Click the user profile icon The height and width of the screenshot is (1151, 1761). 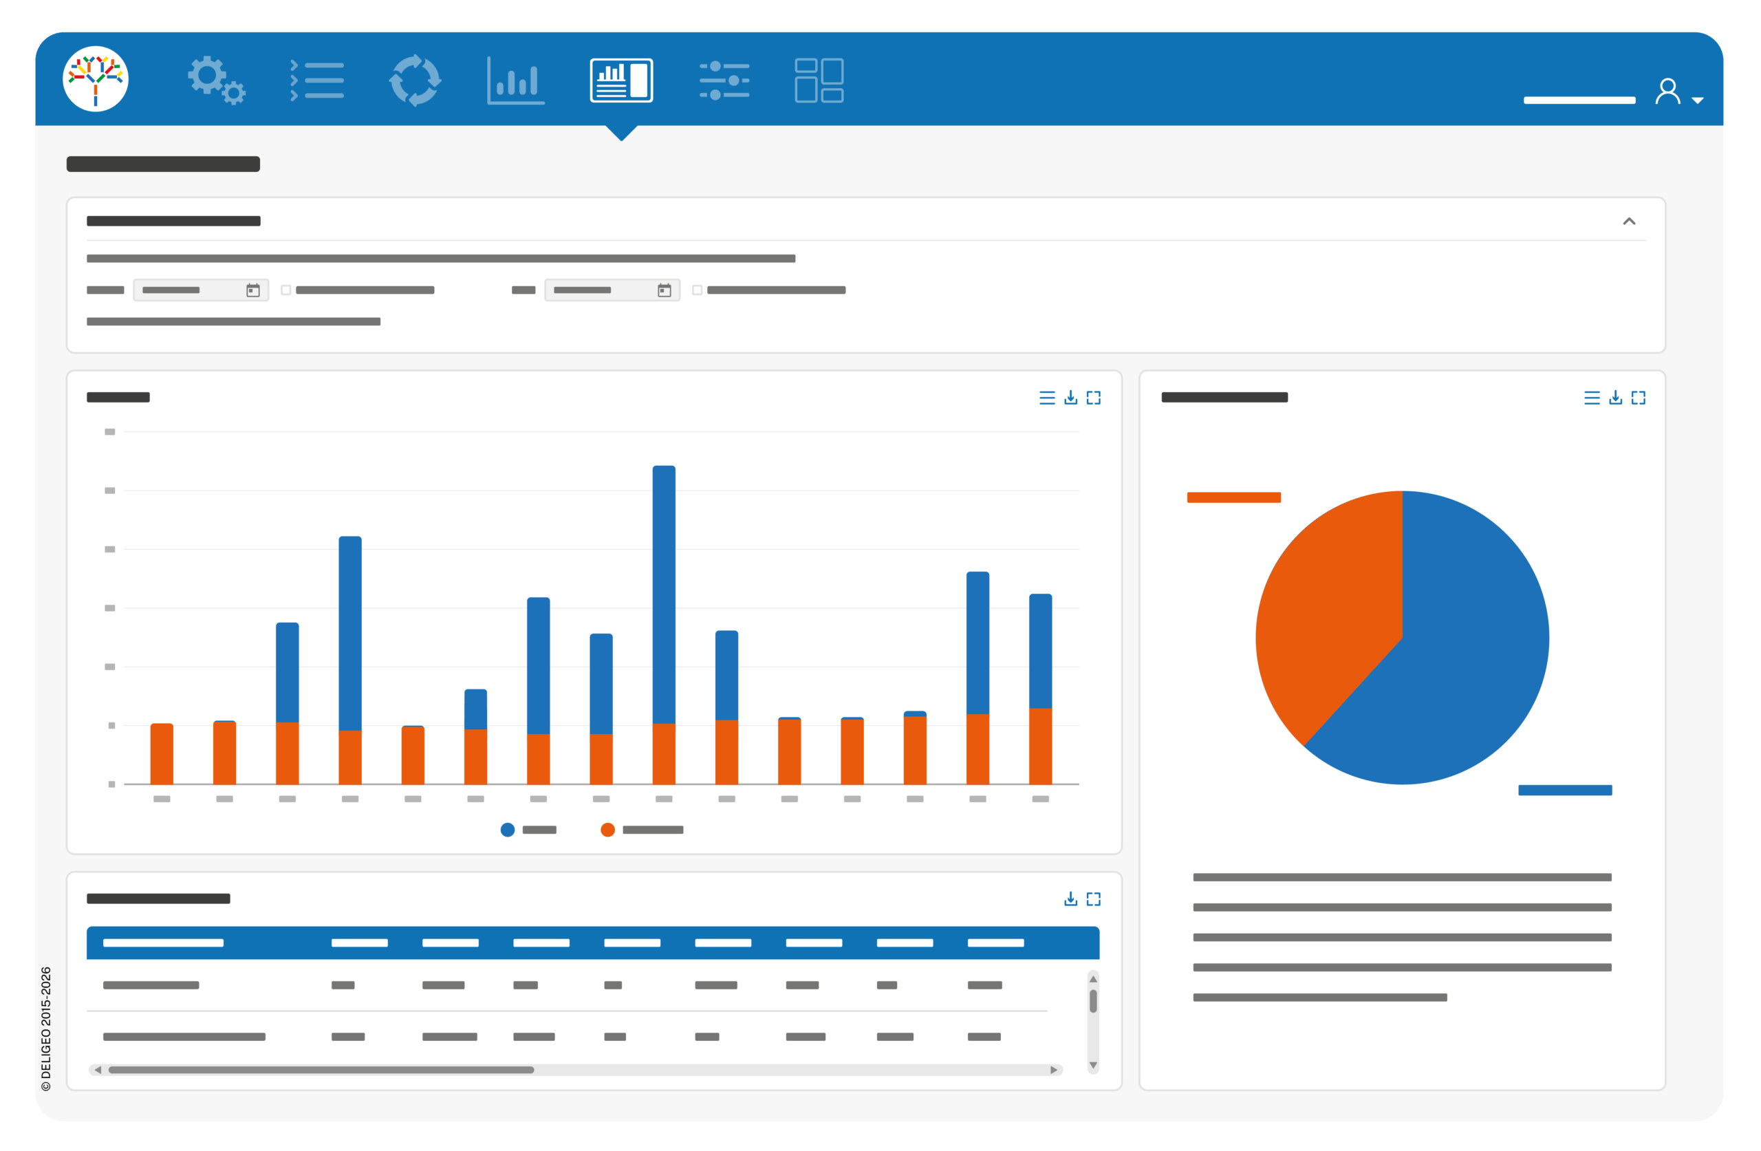[x=1667, y=91]
